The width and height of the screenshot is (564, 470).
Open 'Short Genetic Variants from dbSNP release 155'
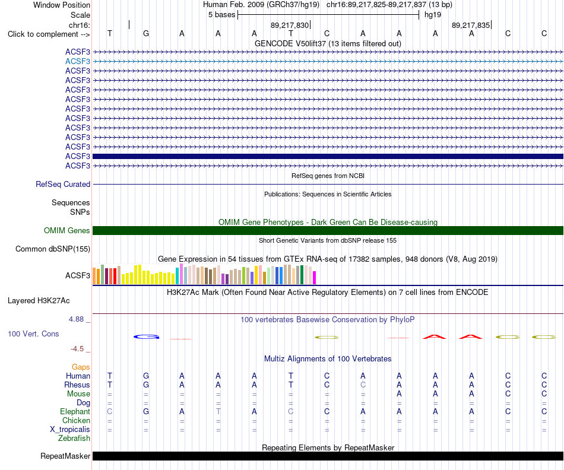click(328, 240)
